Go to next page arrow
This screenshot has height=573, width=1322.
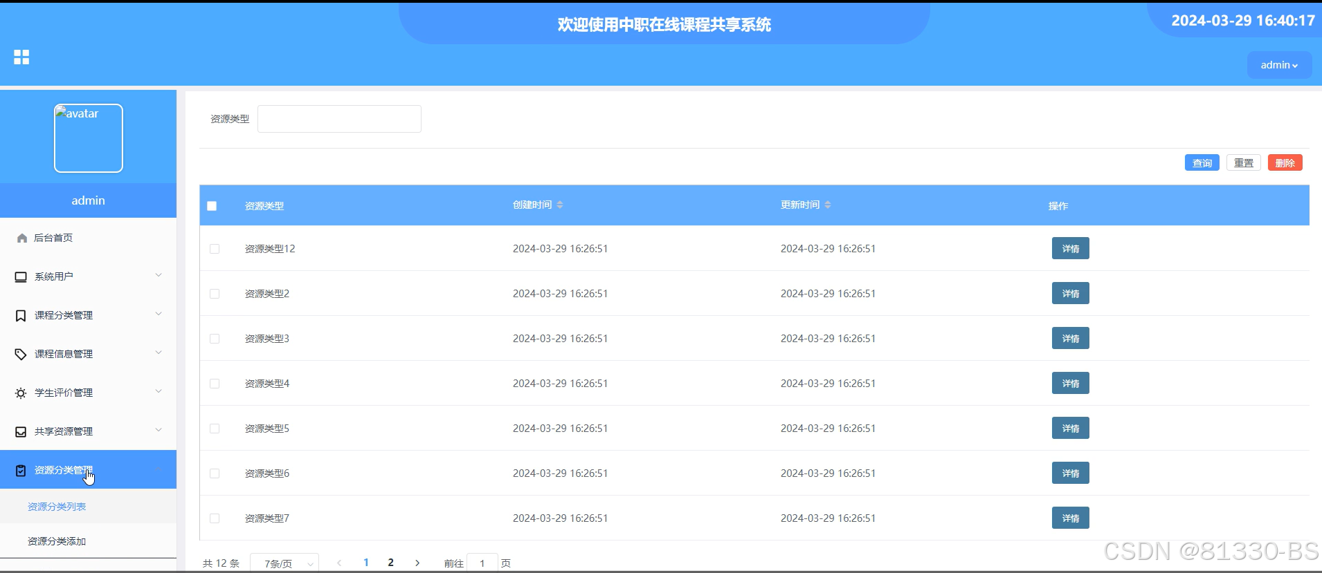tap(417, 563)
